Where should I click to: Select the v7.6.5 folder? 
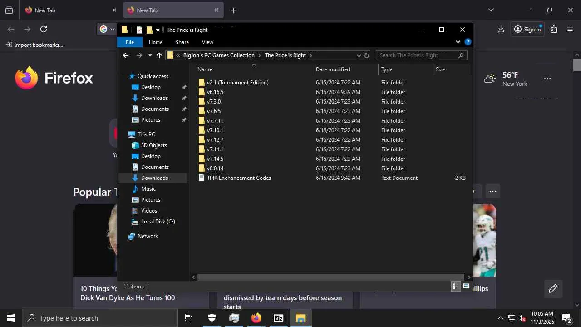(x=213, y=111)
